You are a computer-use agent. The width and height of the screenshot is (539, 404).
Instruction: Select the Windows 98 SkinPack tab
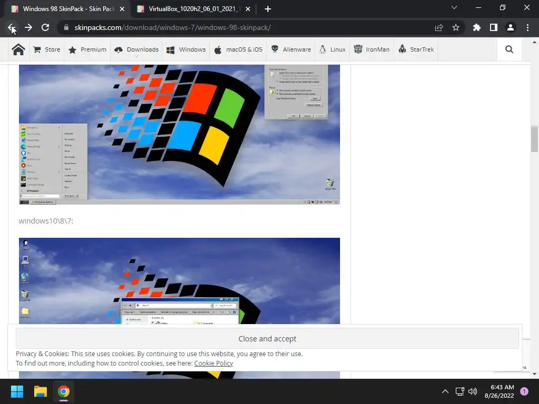pos(68,9)
